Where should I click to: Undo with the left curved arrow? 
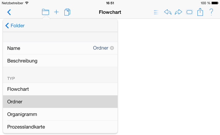pos(168,12)
